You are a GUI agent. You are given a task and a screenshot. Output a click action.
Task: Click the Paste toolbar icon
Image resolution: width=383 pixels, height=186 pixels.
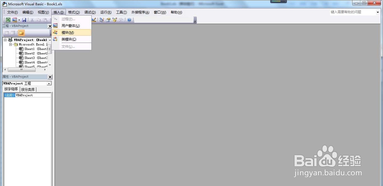coord(45,20)
